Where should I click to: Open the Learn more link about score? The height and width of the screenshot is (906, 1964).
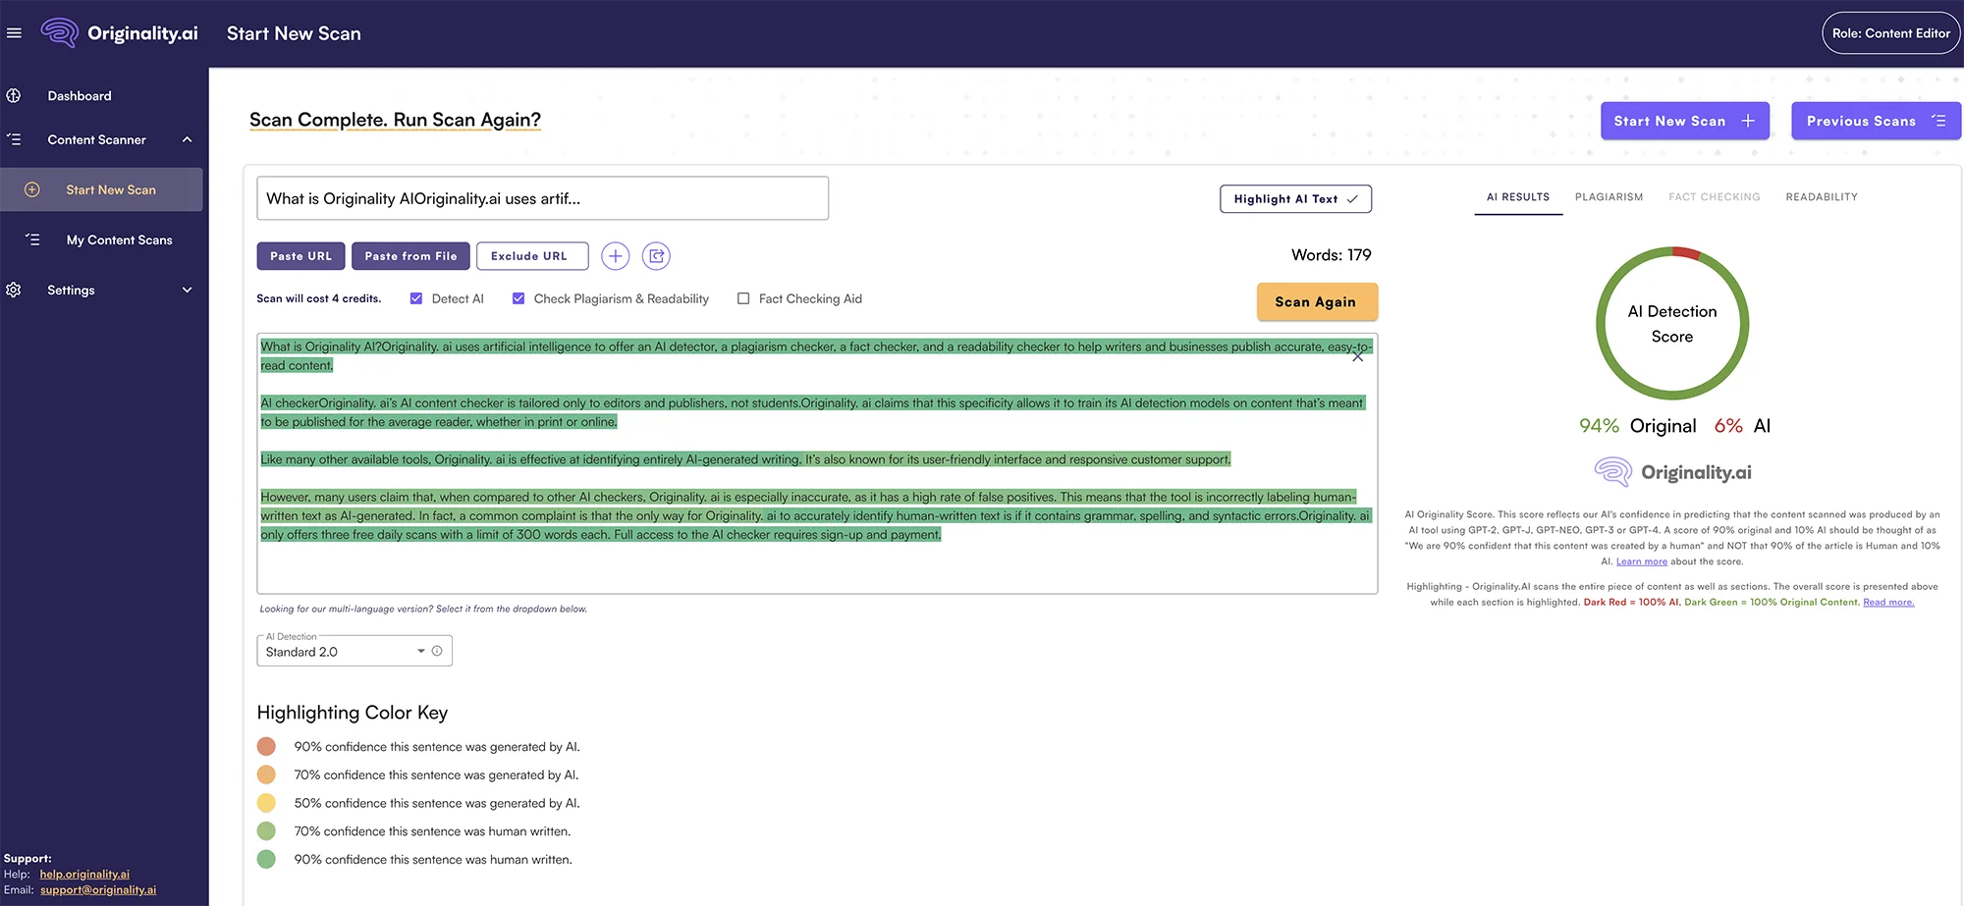pos(1641,561)
